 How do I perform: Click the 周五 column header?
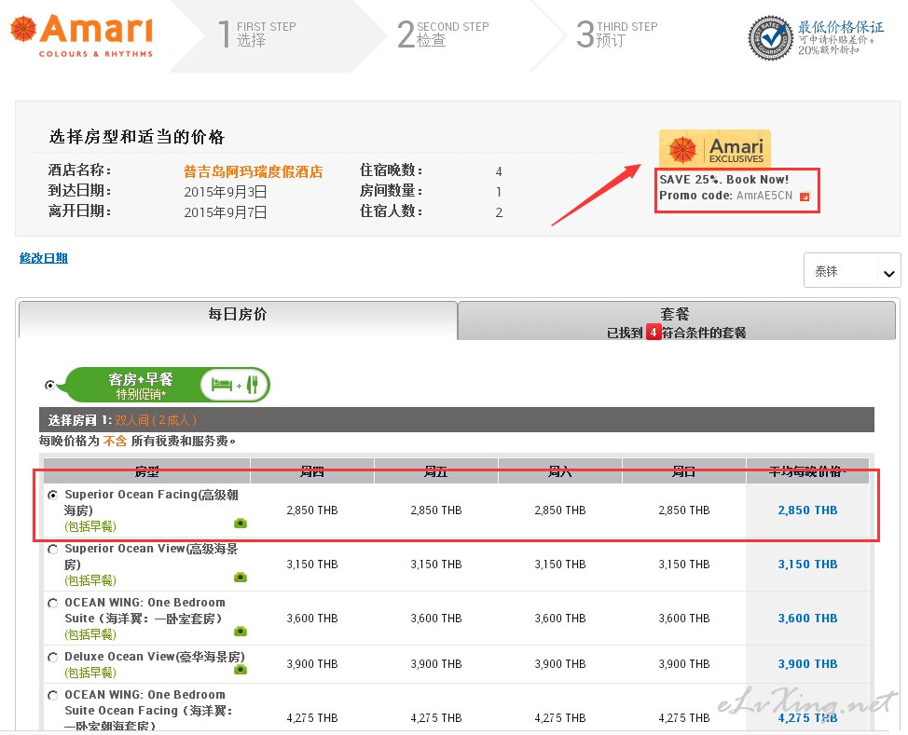pyautogui.click(x=436, y=471)
